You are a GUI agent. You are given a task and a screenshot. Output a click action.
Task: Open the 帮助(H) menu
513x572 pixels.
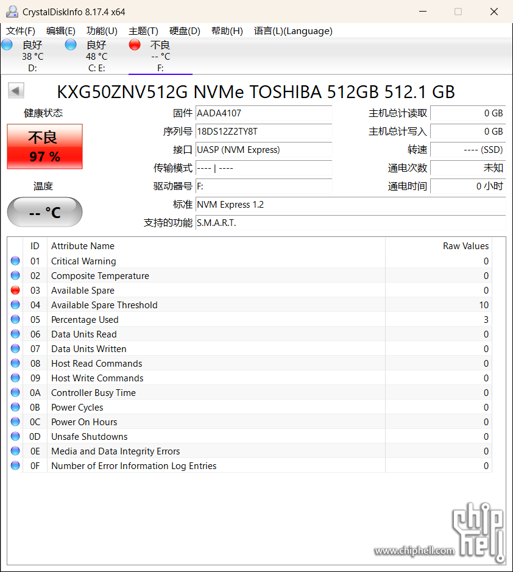point(227,31)
